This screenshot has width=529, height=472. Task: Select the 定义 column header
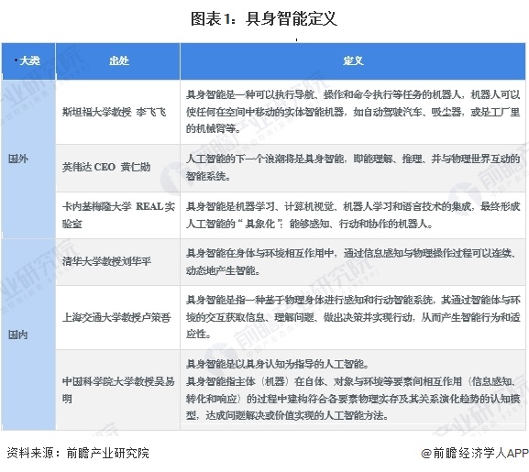point(353,61)
